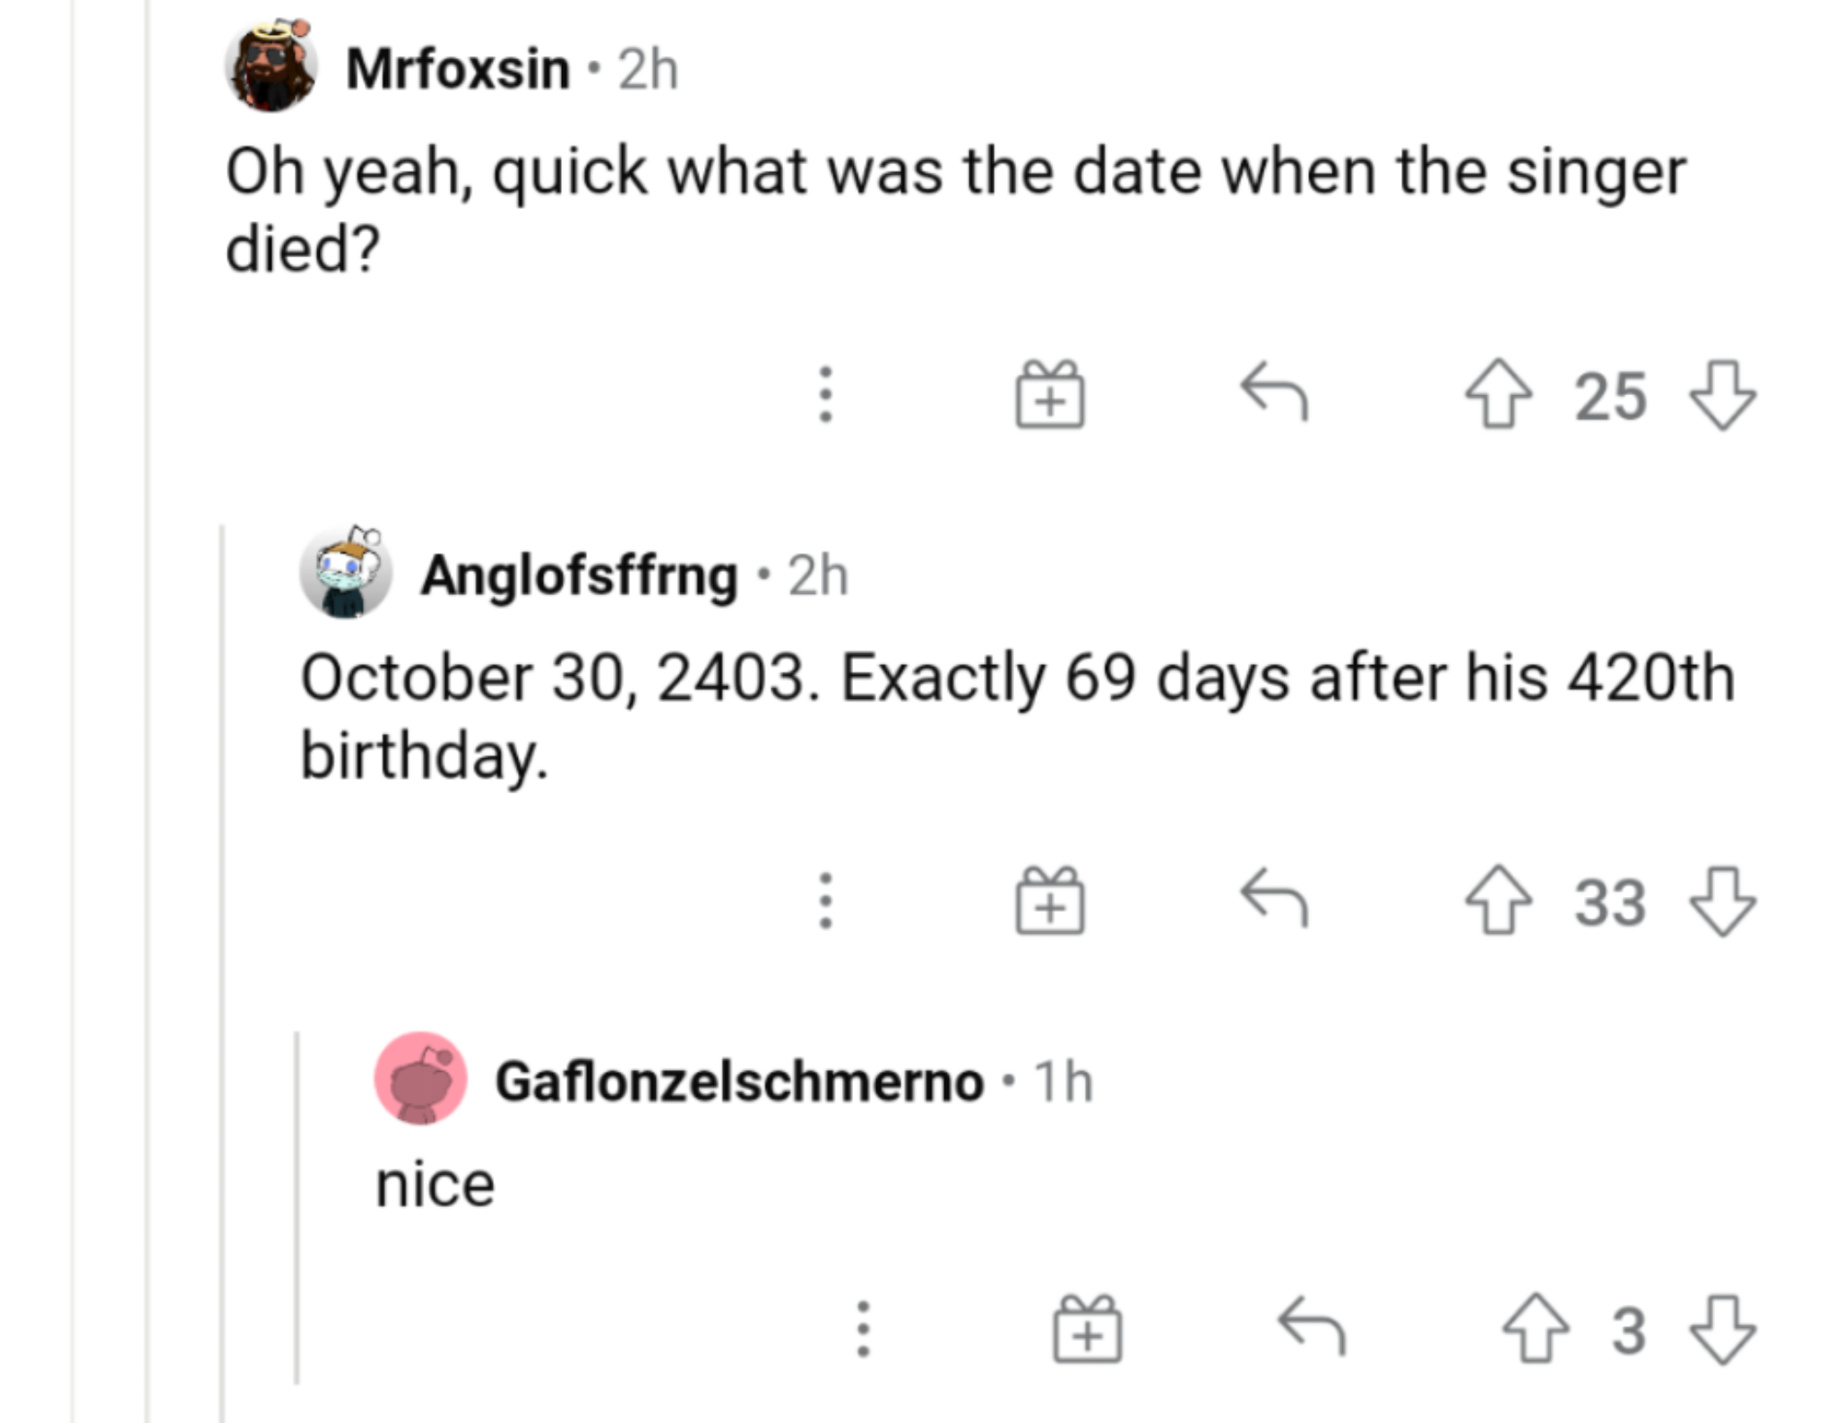Image resolution: width=1835 pixels, height=1423 pixels.
Task: Upvote Mrfoxsin's comment
Action: tap(1498, 394)
